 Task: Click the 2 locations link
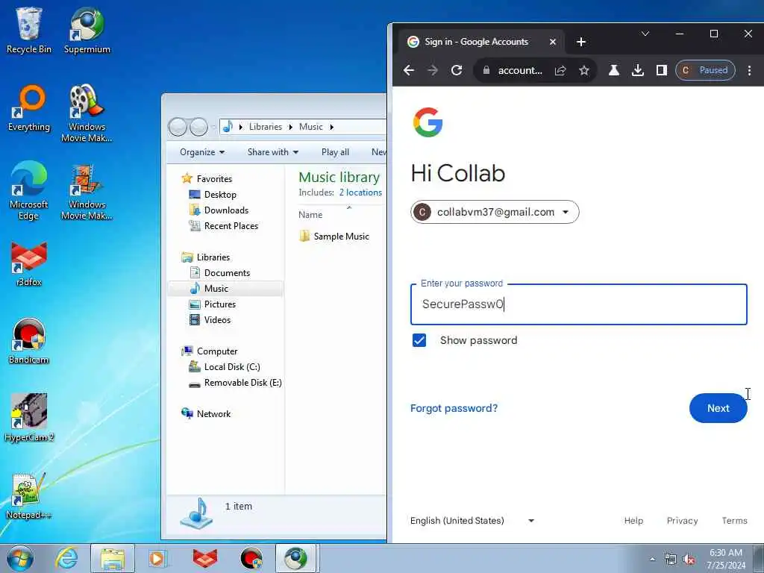(x=360, y=192)
